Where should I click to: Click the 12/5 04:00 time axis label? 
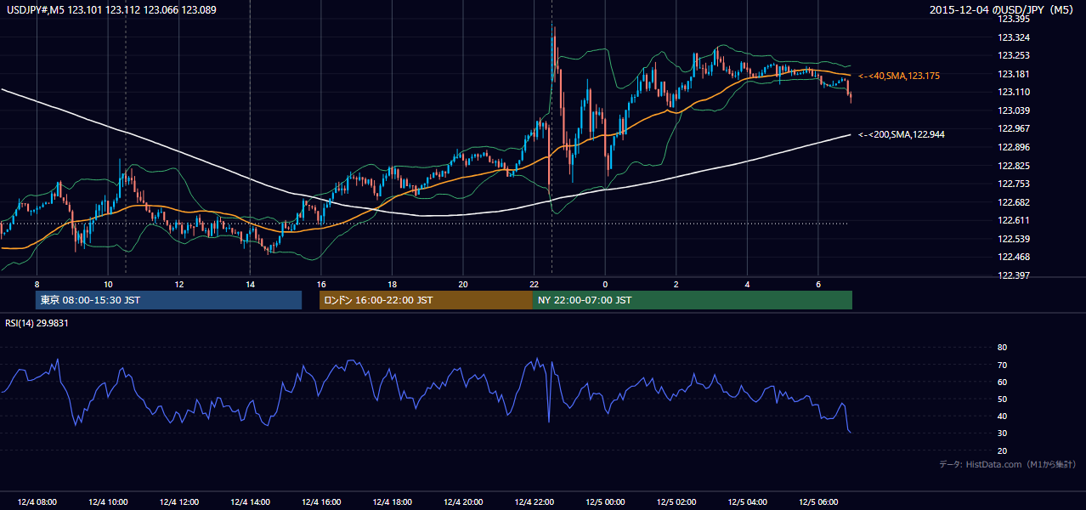[747, 501]
